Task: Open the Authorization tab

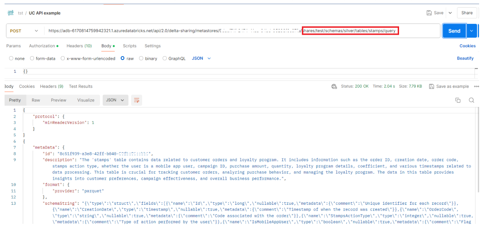Action: click(44, 46)
